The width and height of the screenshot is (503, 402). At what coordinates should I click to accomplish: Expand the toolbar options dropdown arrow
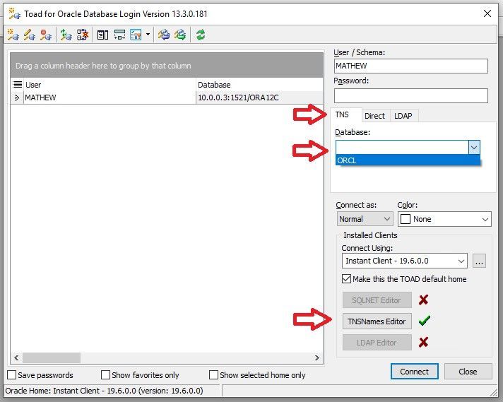[x=148, y=34]
